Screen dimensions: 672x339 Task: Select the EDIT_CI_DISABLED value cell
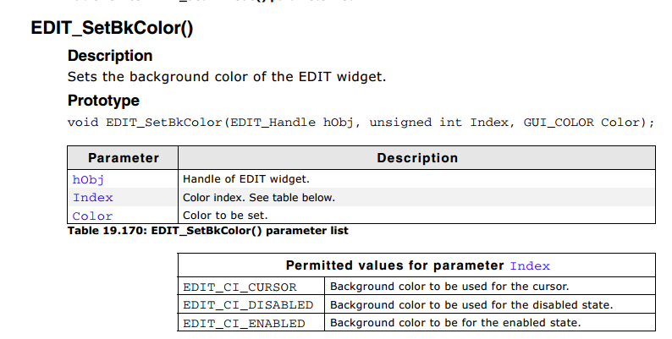point(251,304)
